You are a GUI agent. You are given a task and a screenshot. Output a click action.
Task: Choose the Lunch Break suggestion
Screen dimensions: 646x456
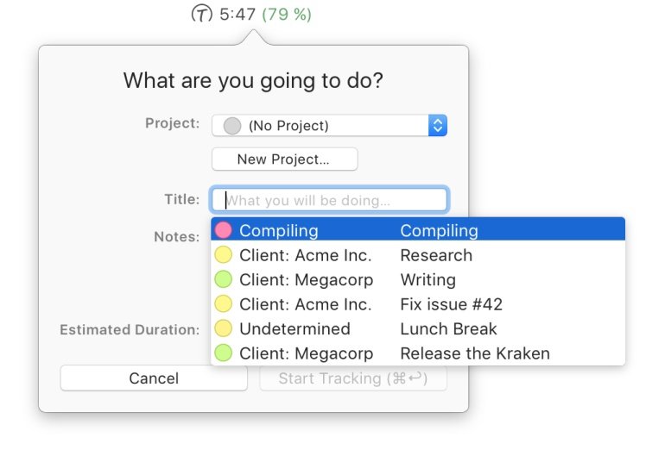point(418,328)
